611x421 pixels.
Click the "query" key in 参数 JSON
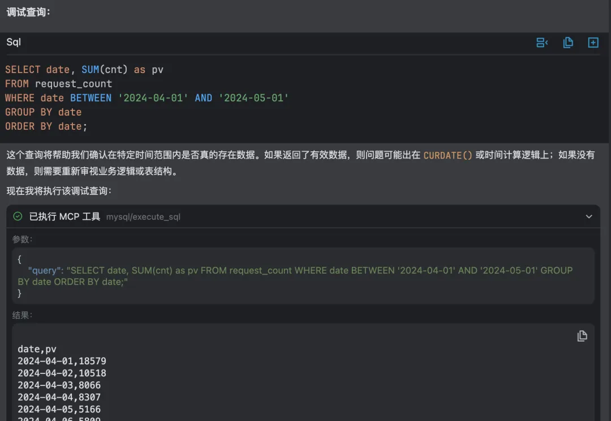(x=45, y=270)
